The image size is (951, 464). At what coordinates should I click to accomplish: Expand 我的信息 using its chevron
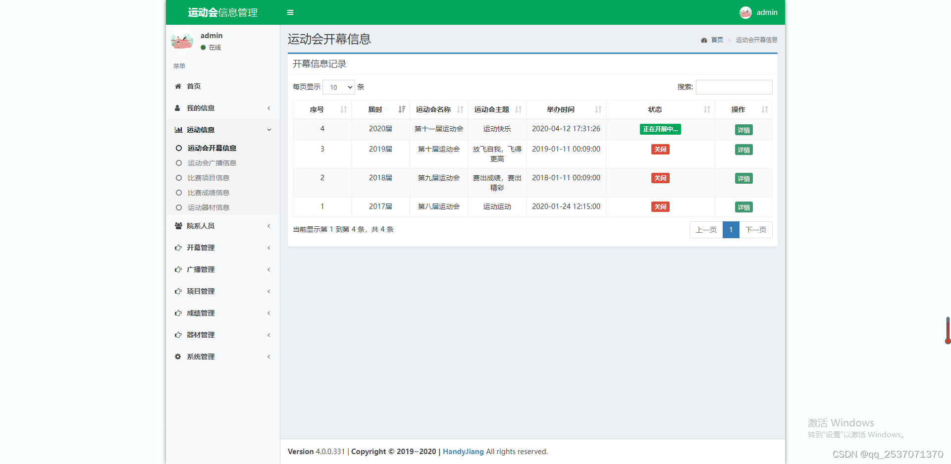point(269,108)
